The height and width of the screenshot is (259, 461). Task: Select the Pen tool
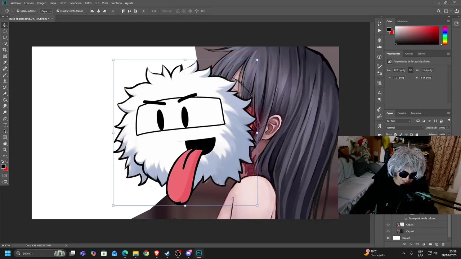coord(5,119)
